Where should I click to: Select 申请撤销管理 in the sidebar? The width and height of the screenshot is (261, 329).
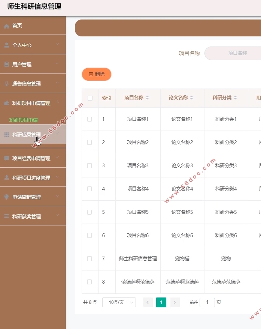click(x=33, y=197)
